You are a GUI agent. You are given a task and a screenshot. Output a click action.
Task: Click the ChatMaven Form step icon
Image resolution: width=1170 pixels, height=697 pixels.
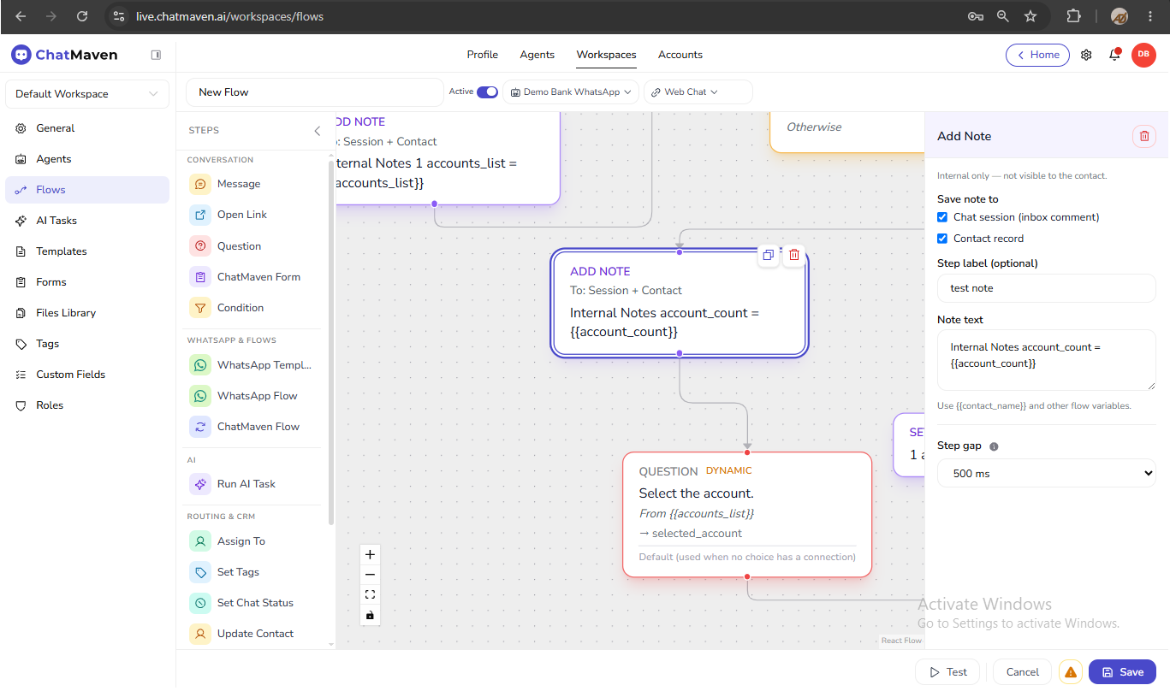[200, 277]
